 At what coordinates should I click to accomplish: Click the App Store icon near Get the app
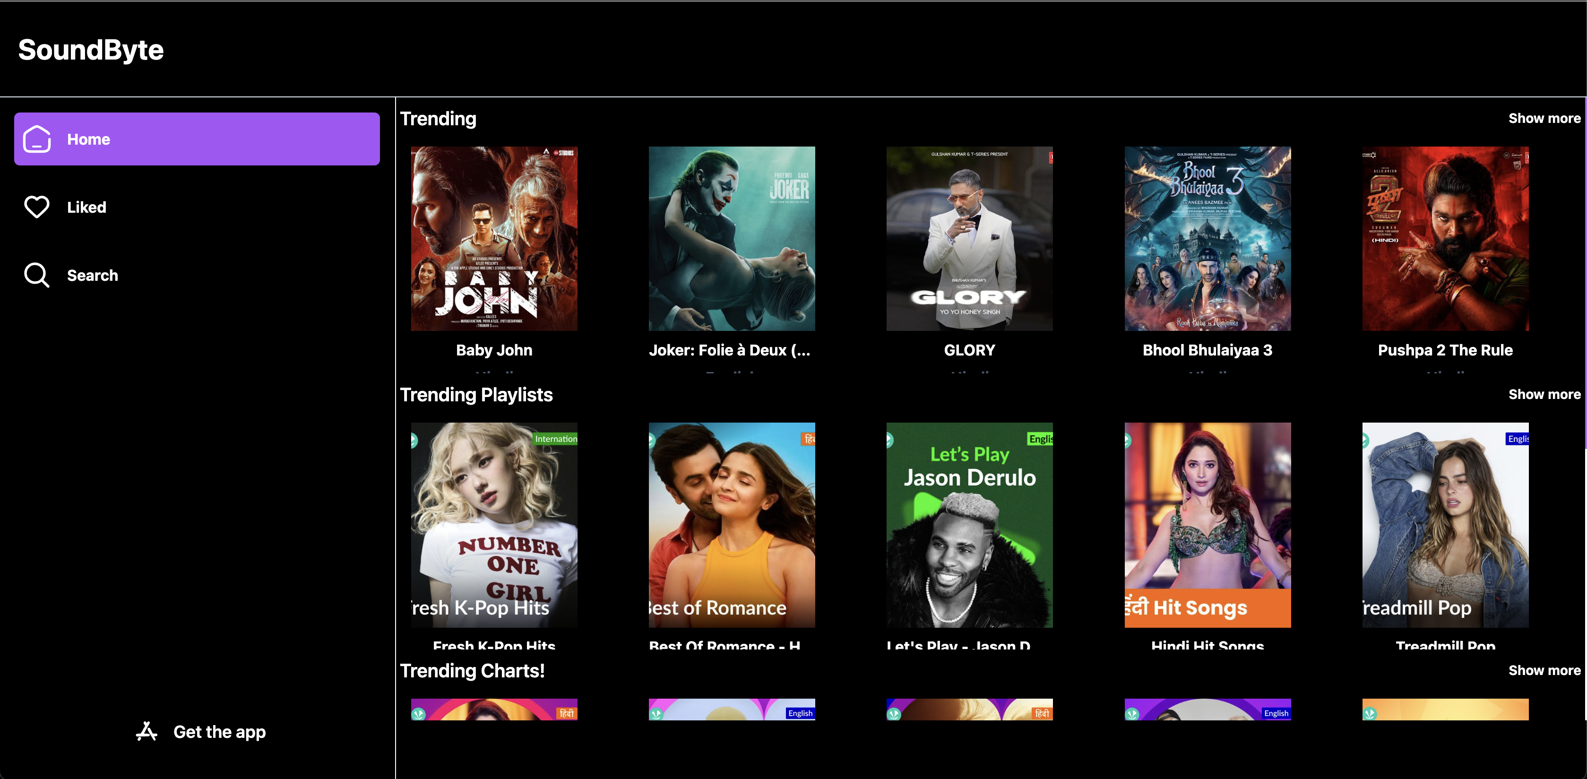pos(147,732)
